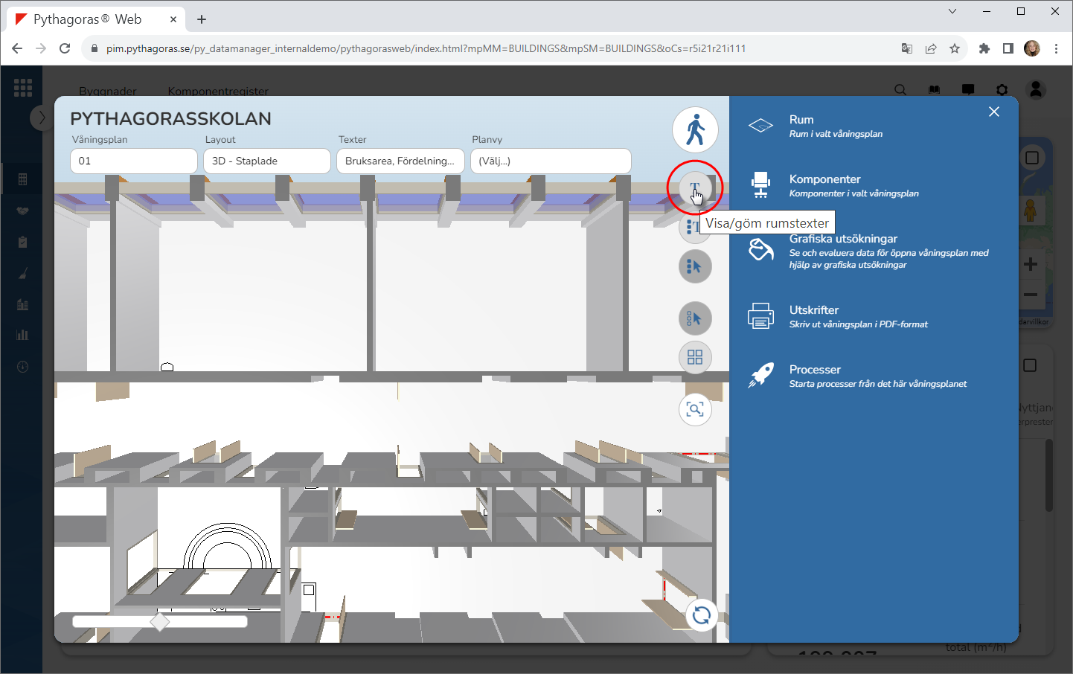The height and width of the screenshot is (674, 1073).
Task: Click the circular-arrows reset view button
Action: pos(701,615)
